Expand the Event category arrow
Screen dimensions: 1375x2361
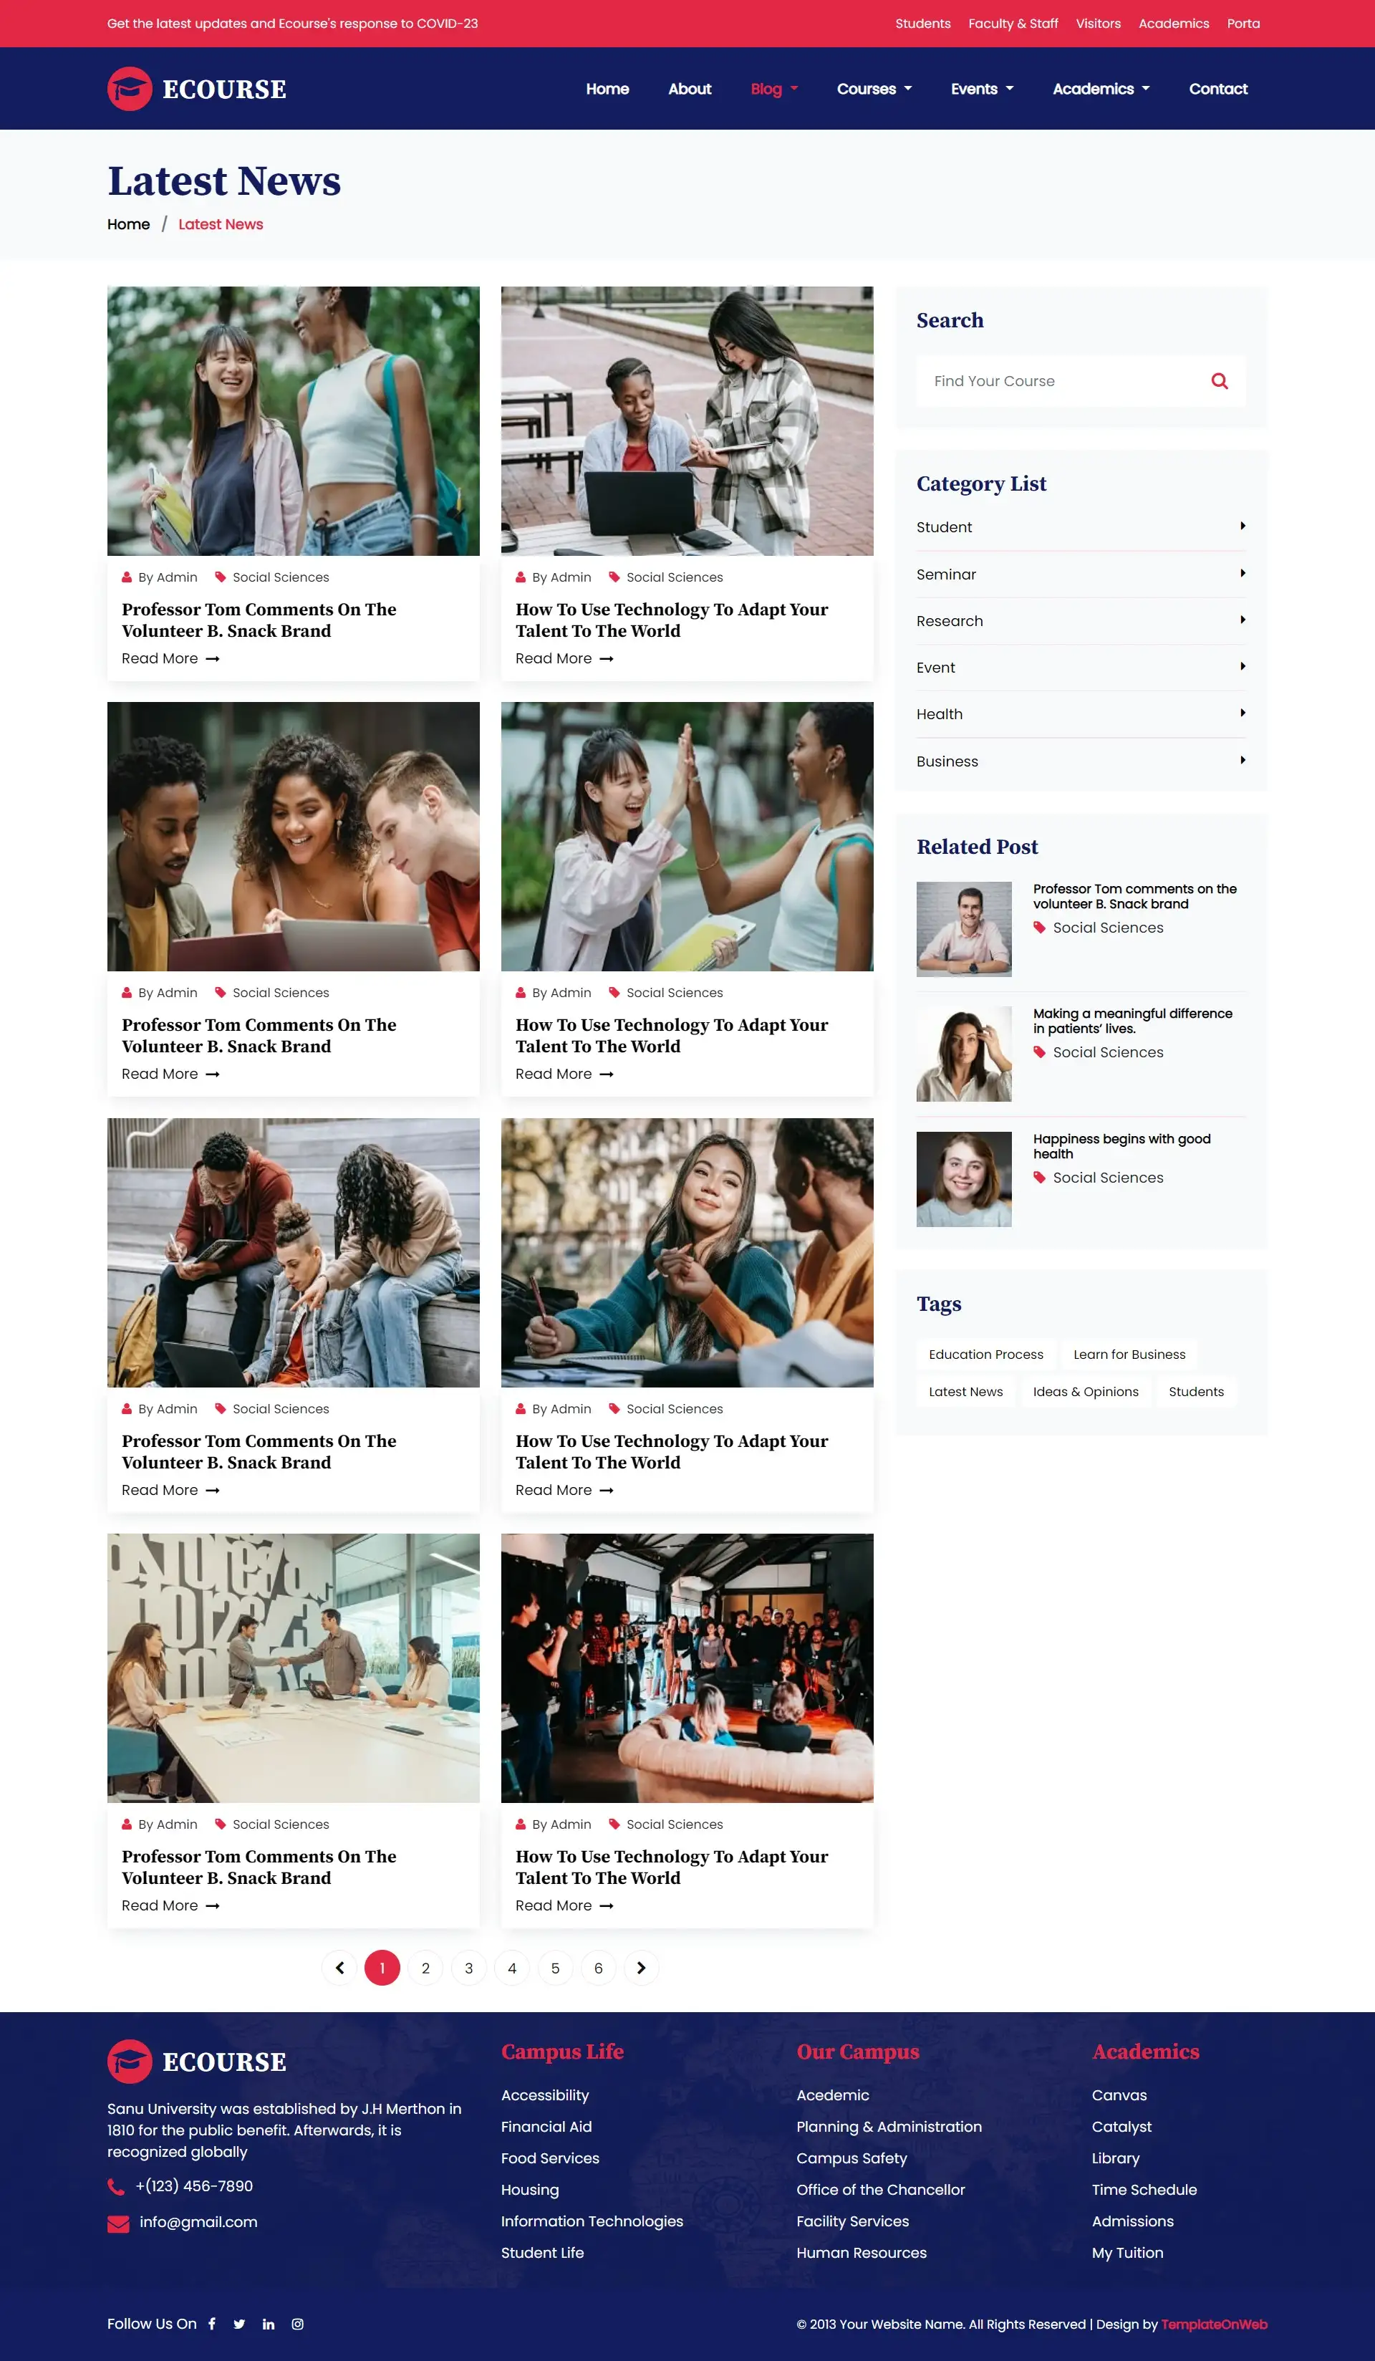tap(1242, 667)
